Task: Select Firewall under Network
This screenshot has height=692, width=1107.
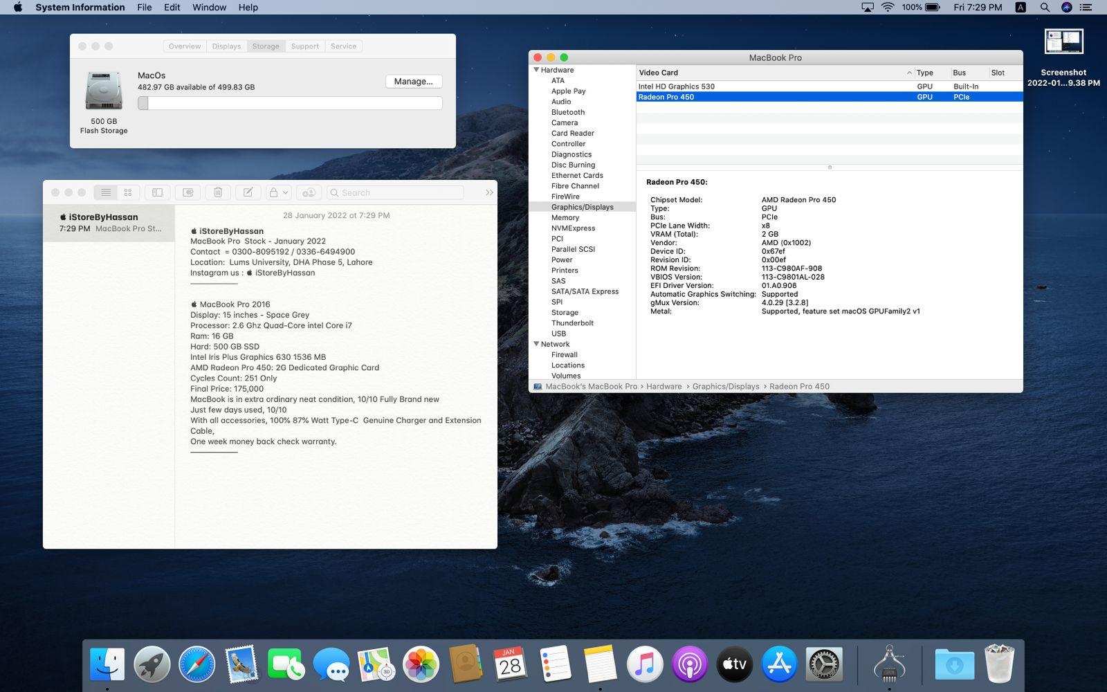Action: click(x=565, y=354)
